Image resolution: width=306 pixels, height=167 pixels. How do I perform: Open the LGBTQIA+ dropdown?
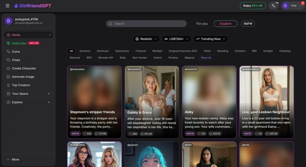pos(176,39)
